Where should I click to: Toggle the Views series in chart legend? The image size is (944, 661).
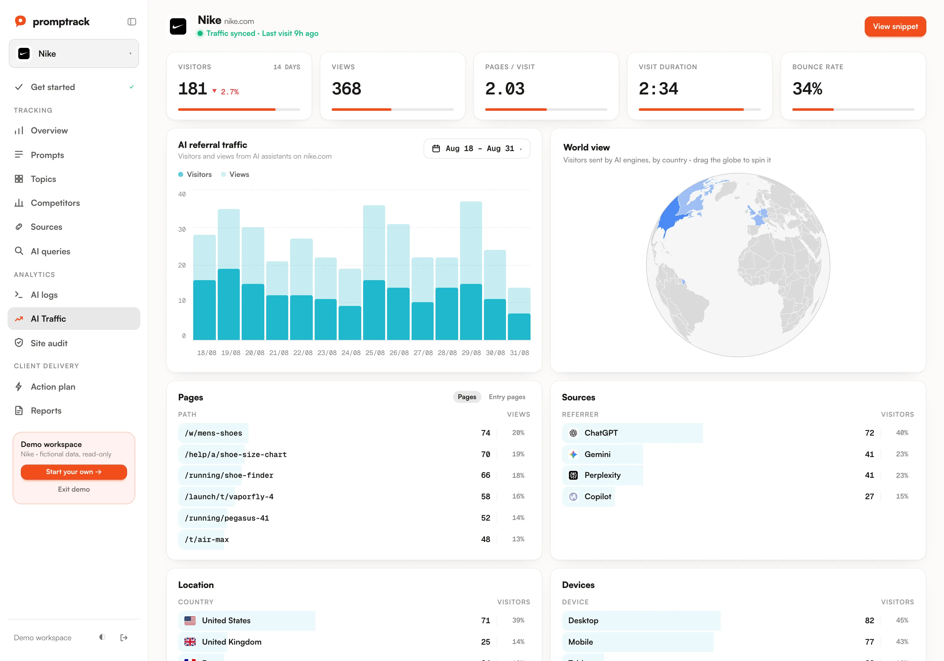coord(235,174)
